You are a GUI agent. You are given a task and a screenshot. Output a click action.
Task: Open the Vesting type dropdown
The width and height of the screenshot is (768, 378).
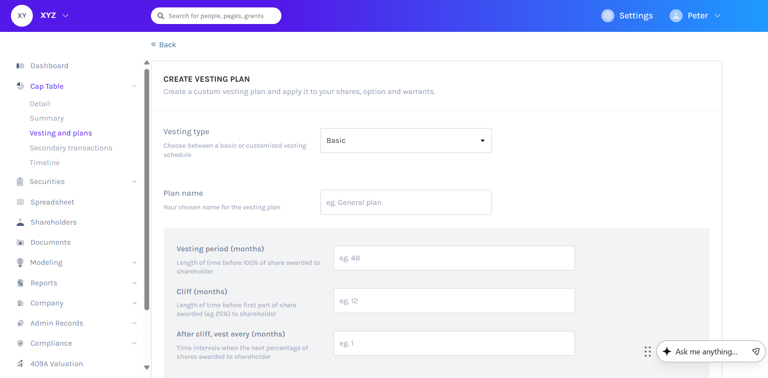[x=406, y=141]
